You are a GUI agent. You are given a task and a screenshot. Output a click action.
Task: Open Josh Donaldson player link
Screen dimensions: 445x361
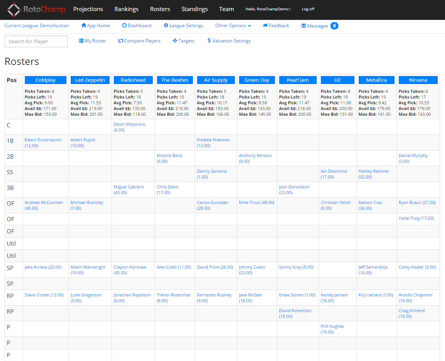[x=294, y=189]
